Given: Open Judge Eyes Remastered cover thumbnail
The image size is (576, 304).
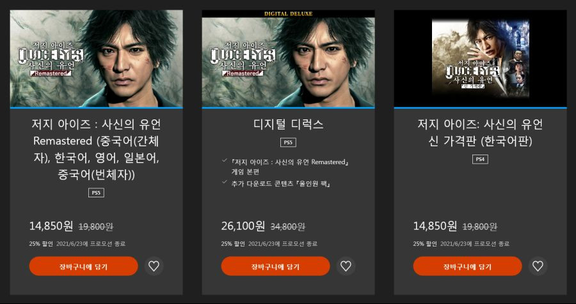Looking at the screenshot, I should pyautogui.click(x=96, y=59).
